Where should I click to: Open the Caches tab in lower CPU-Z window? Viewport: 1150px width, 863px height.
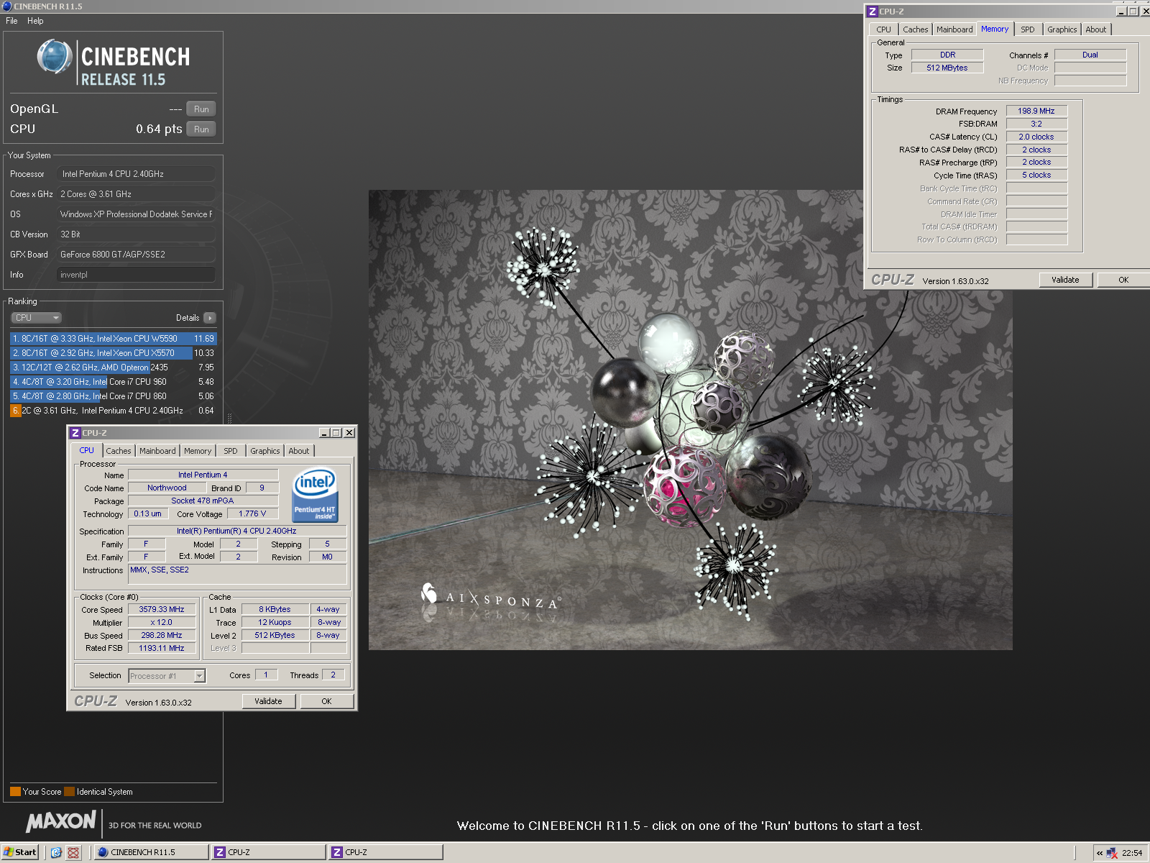point(119,451)
